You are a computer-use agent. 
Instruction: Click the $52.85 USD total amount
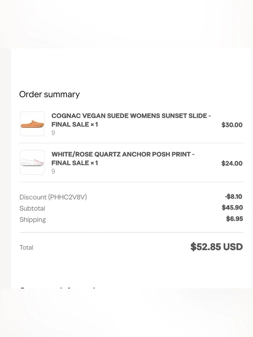tap(217, 247)
